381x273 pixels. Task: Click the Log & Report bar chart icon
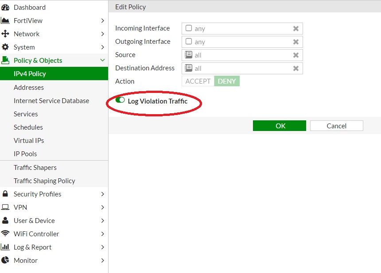[x=5, y=247]
